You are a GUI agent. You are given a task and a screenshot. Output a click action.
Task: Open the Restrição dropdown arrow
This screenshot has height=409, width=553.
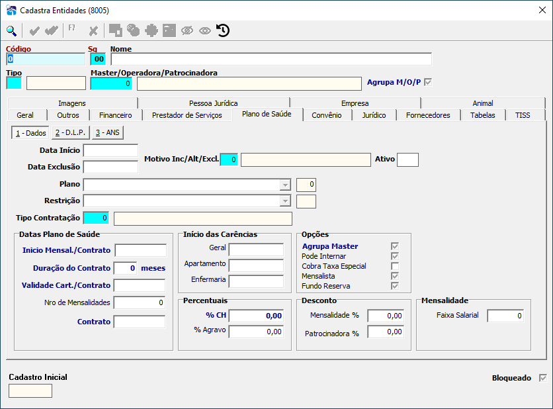(x=285, y=201)
